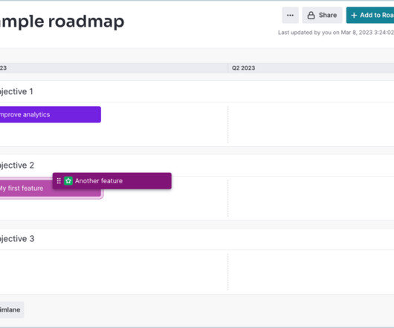Click the Last updated timestamp text
The width and height of the screenshot is (394, 328).
(336, 33)
